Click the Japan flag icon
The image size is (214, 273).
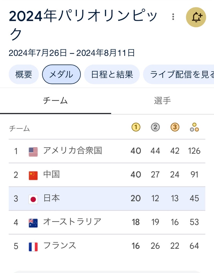(33, 199)
